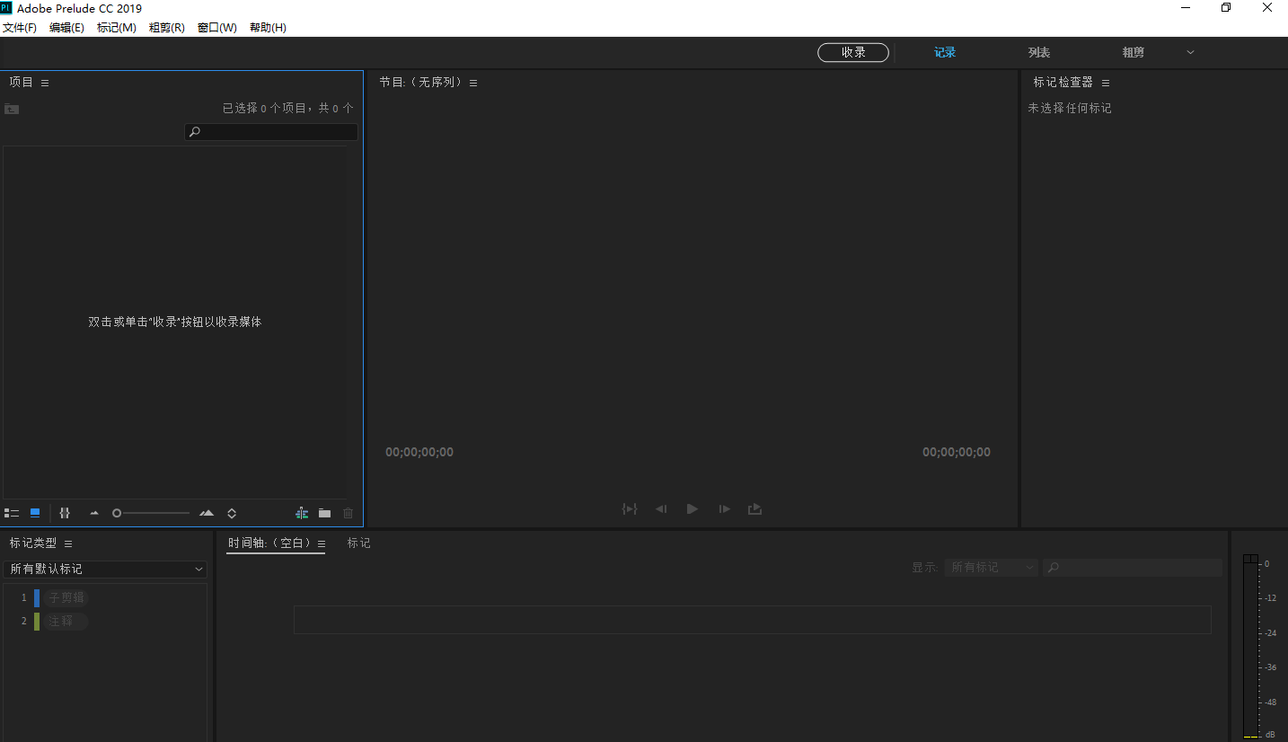Open the 文件(F) menu
The image size is (1288, 742).
20,27
